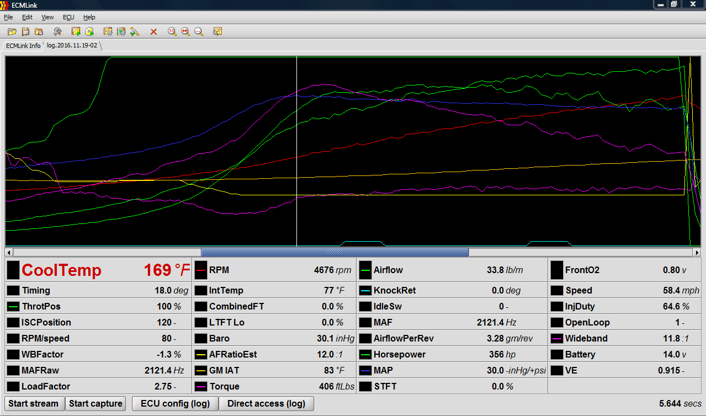The image size is (706, 416).
Task: Click the horizontal scrollbar thumb under graph
Action: (x=335, y=252)
